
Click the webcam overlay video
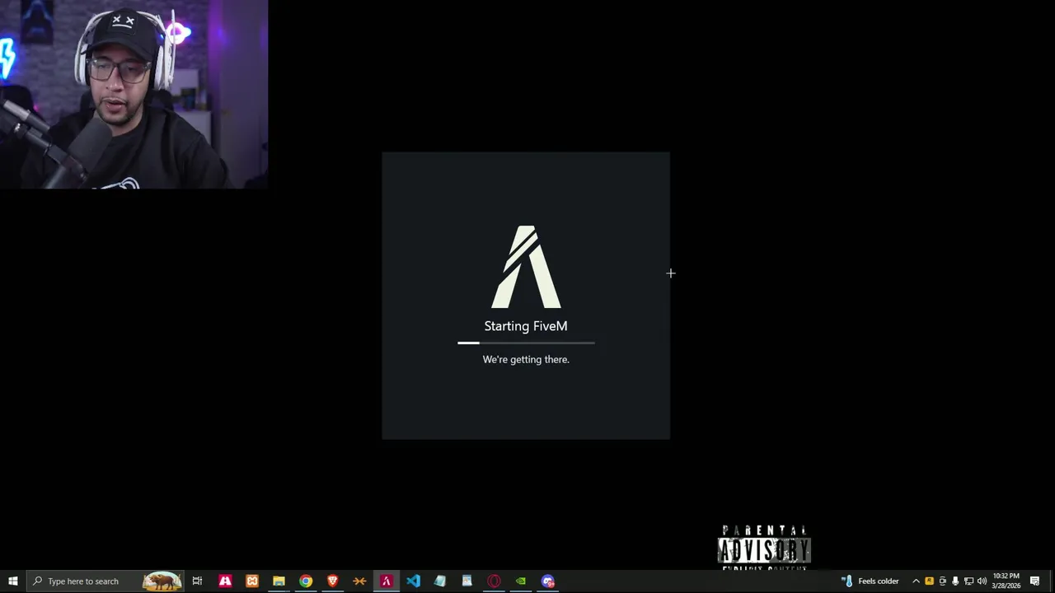[x=134, y=95]
